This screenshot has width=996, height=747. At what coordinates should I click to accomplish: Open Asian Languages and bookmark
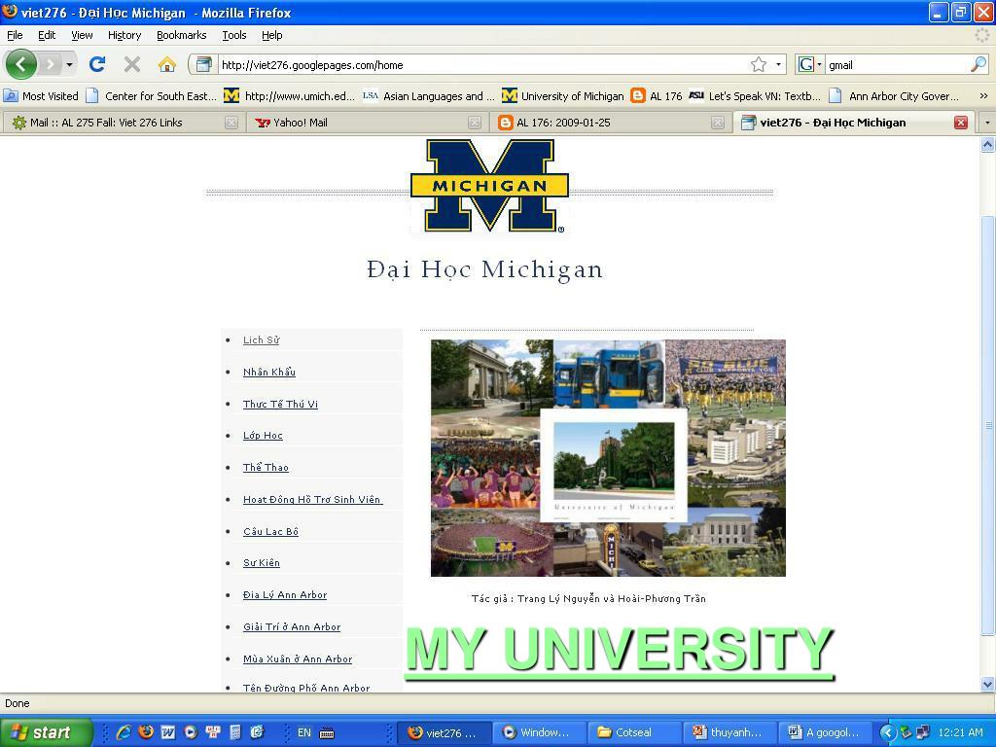click(429, 96)
